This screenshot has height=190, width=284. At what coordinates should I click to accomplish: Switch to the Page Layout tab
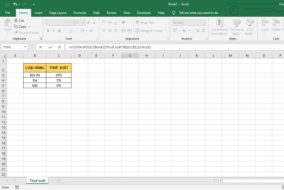[x=58, y=13]
